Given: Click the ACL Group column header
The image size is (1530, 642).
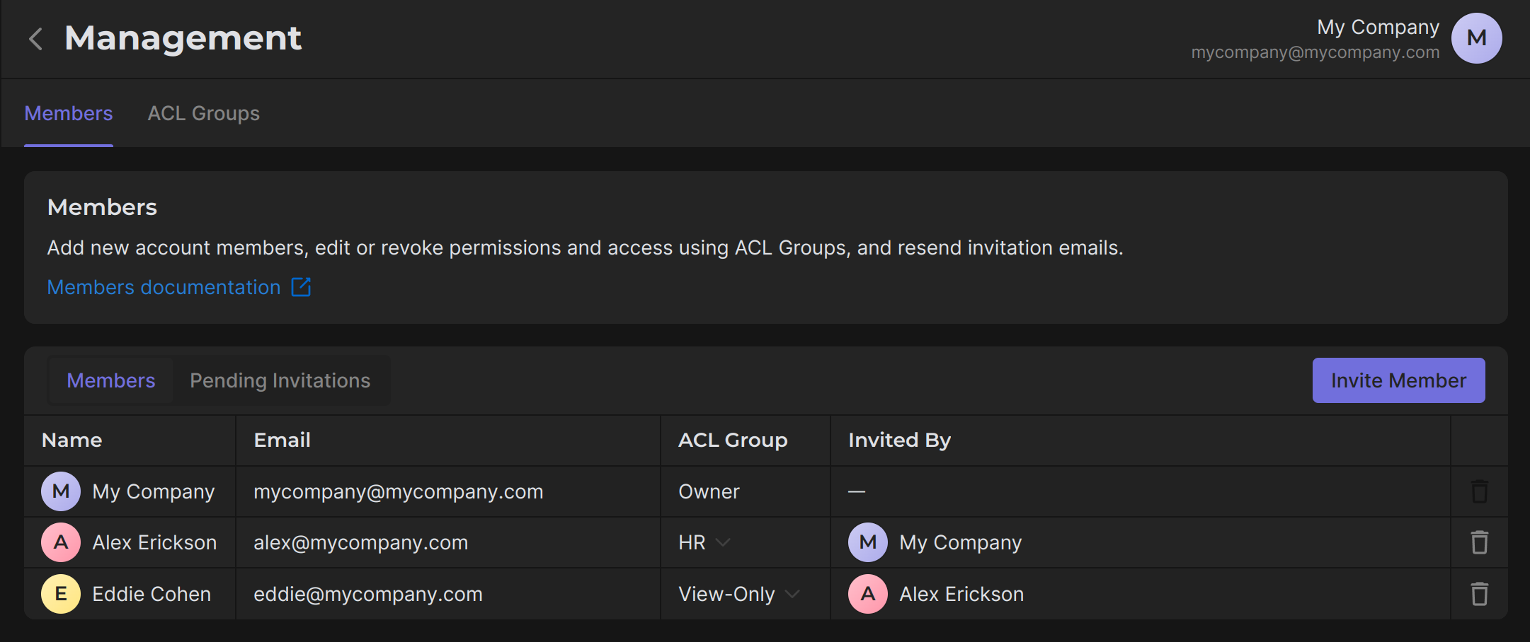Looking at the screenshot, I should [733, 440].
